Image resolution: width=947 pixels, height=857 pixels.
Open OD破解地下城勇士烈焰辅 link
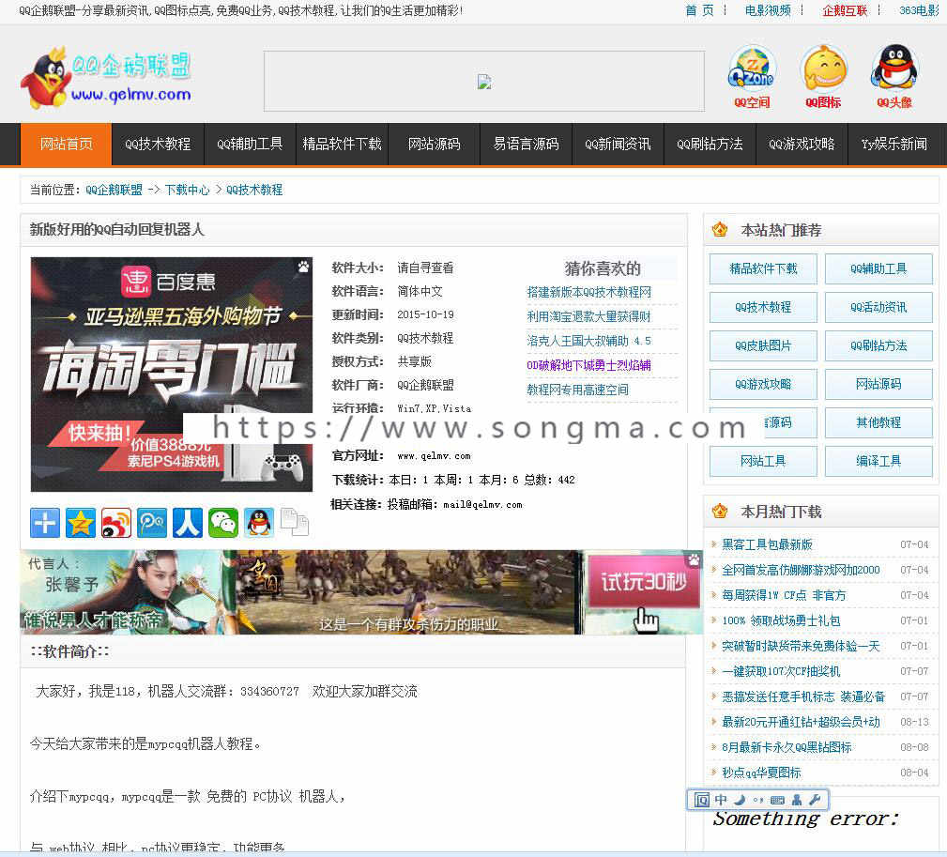point(588,365)
